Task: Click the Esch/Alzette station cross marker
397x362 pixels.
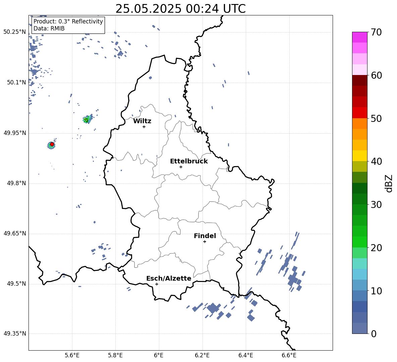Action: pyautogui.click(x=157, y=284)
